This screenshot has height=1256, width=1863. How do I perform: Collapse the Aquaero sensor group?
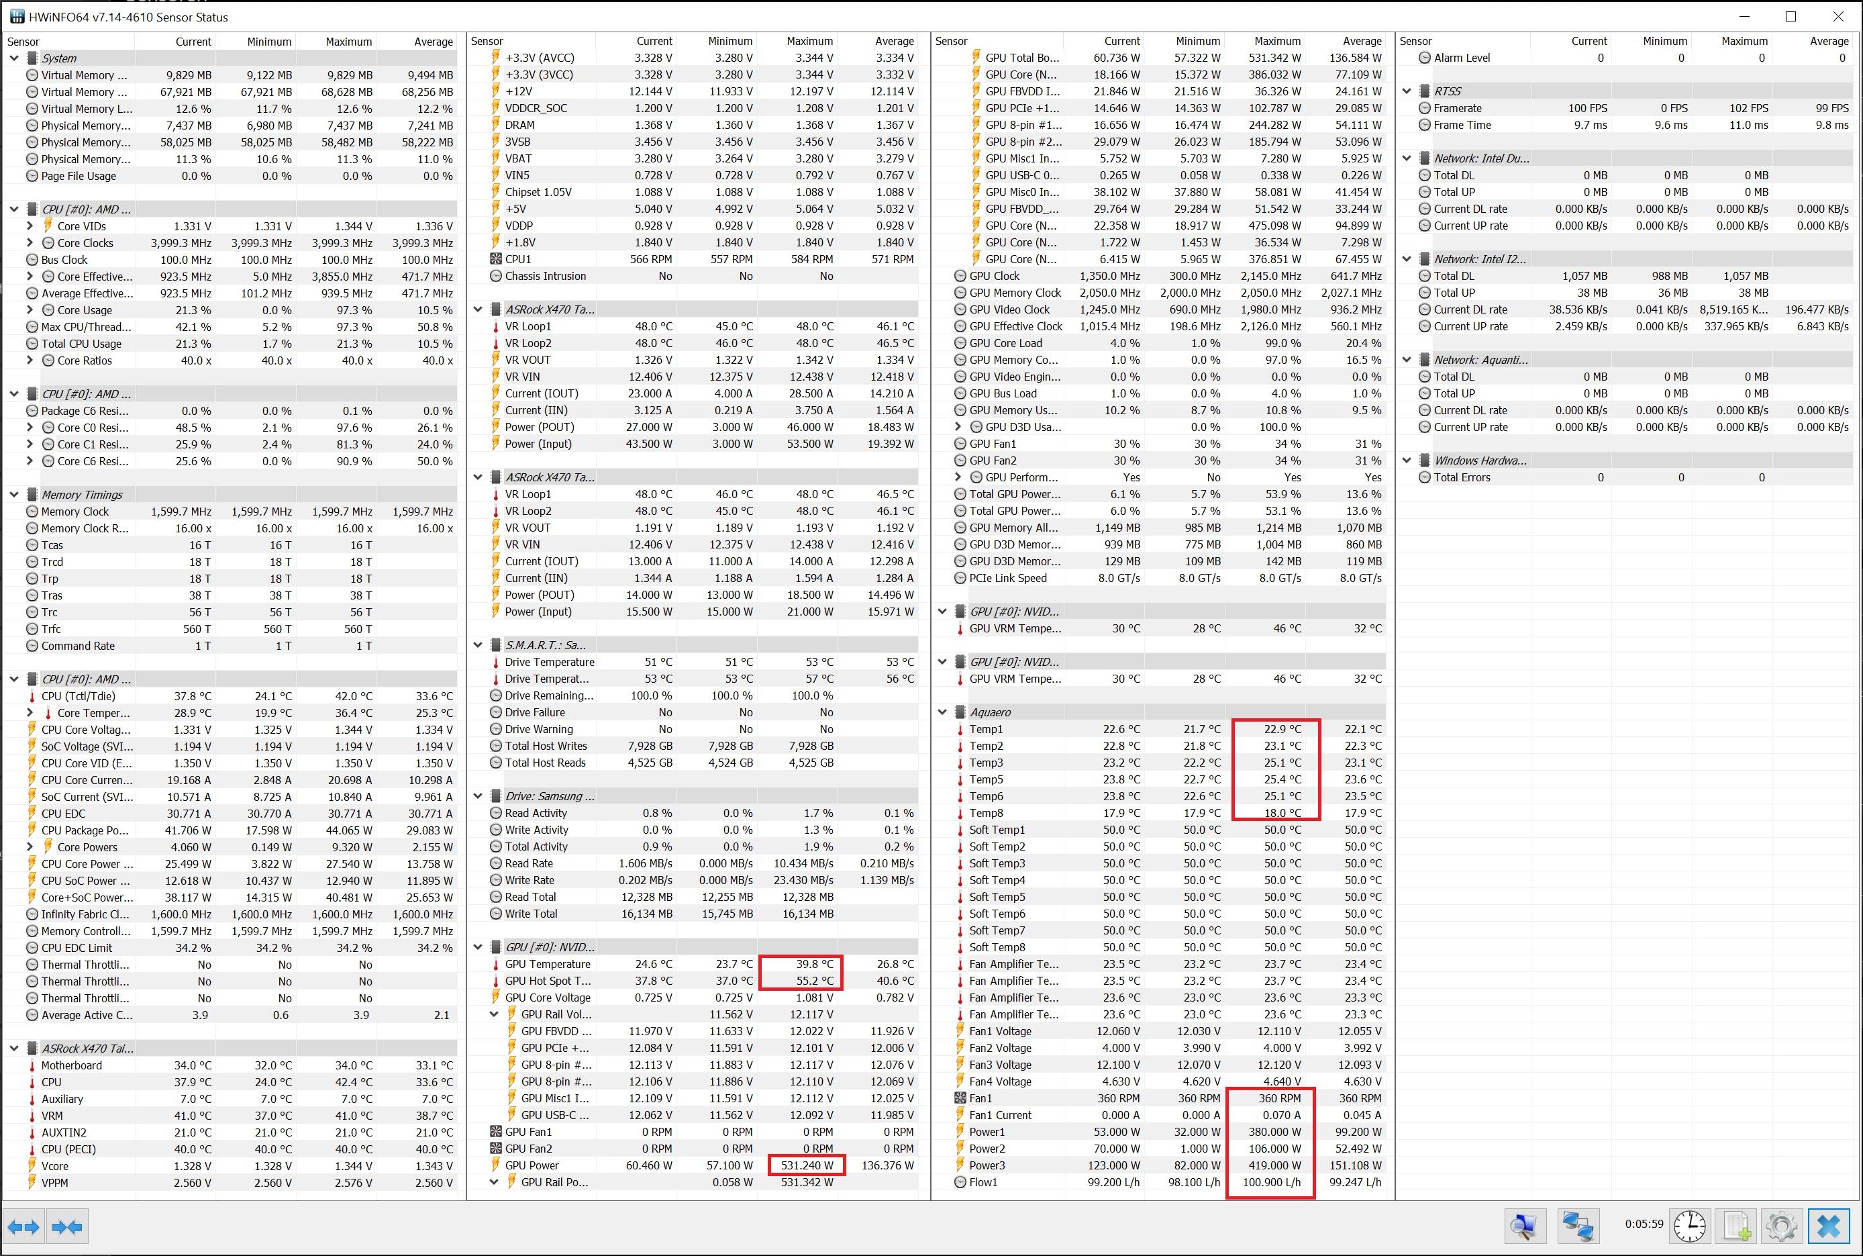(942, 712)
